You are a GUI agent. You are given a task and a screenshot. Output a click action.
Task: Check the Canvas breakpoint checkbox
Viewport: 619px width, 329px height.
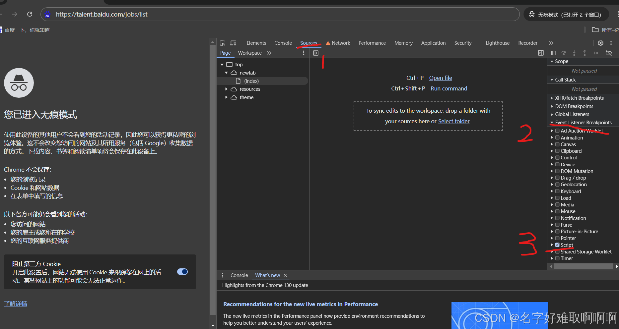tap(557, 144)
